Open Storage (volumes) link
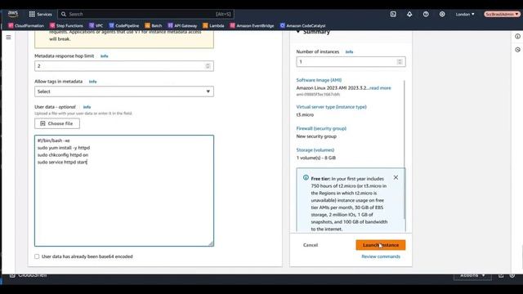523x294 pixels. pos(315,150)
